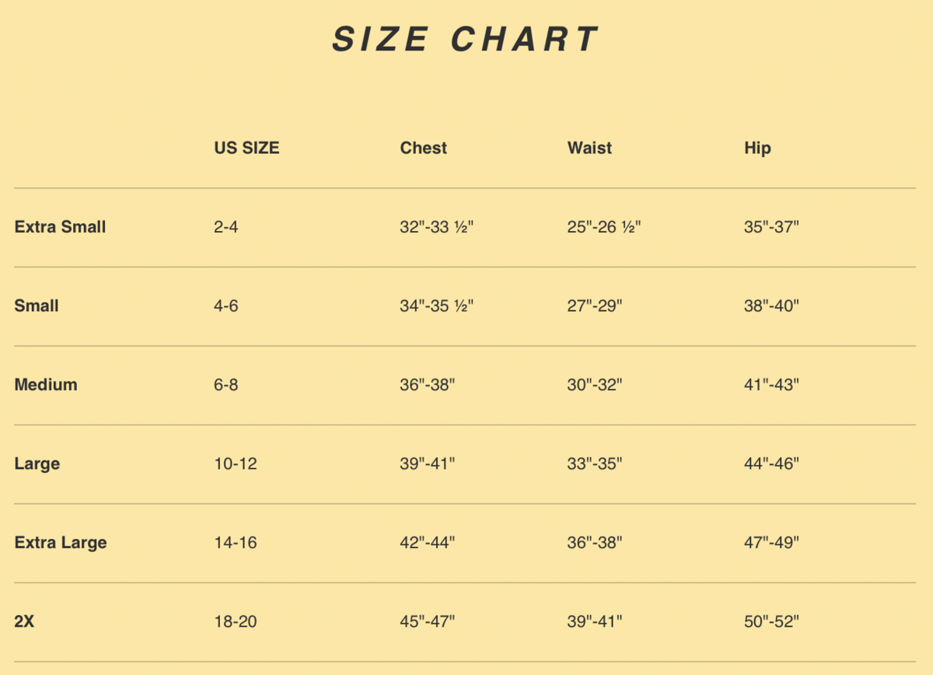Screen dimensions: 933x675
Task: Select the 2X row label
Action: 24,621
